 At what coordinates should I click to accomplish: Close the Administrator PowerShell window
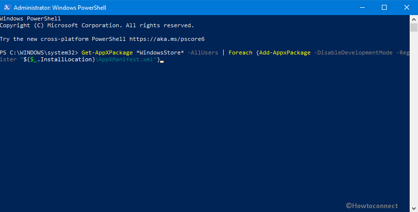click(407, 7)
